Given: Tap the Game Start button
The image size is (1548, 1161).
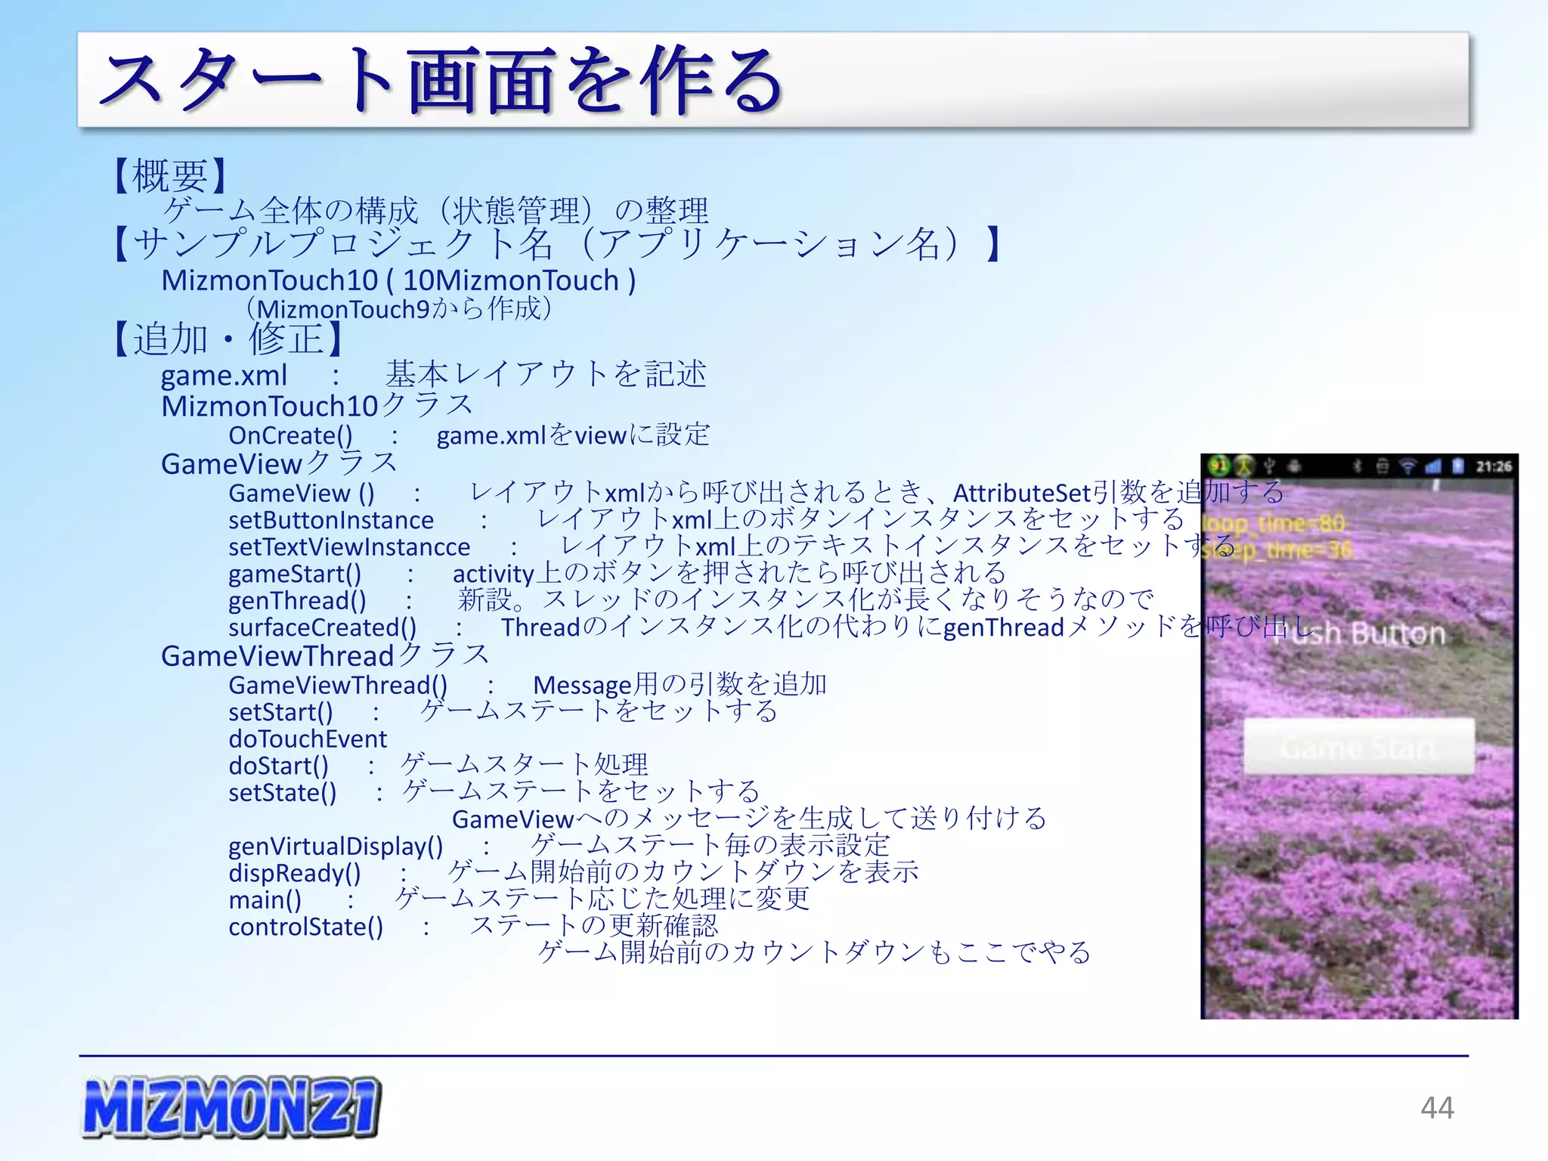Looking at the screenshot, I should point(1359,747).
